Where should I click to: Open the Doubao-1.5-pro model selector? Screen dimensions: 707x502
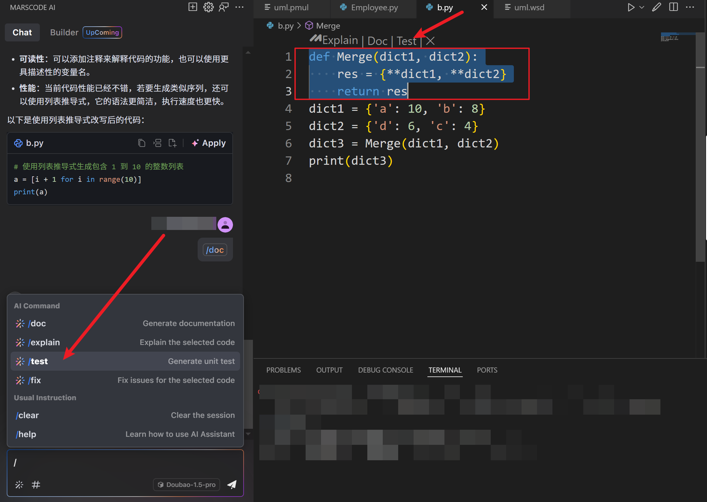(187, 484)
